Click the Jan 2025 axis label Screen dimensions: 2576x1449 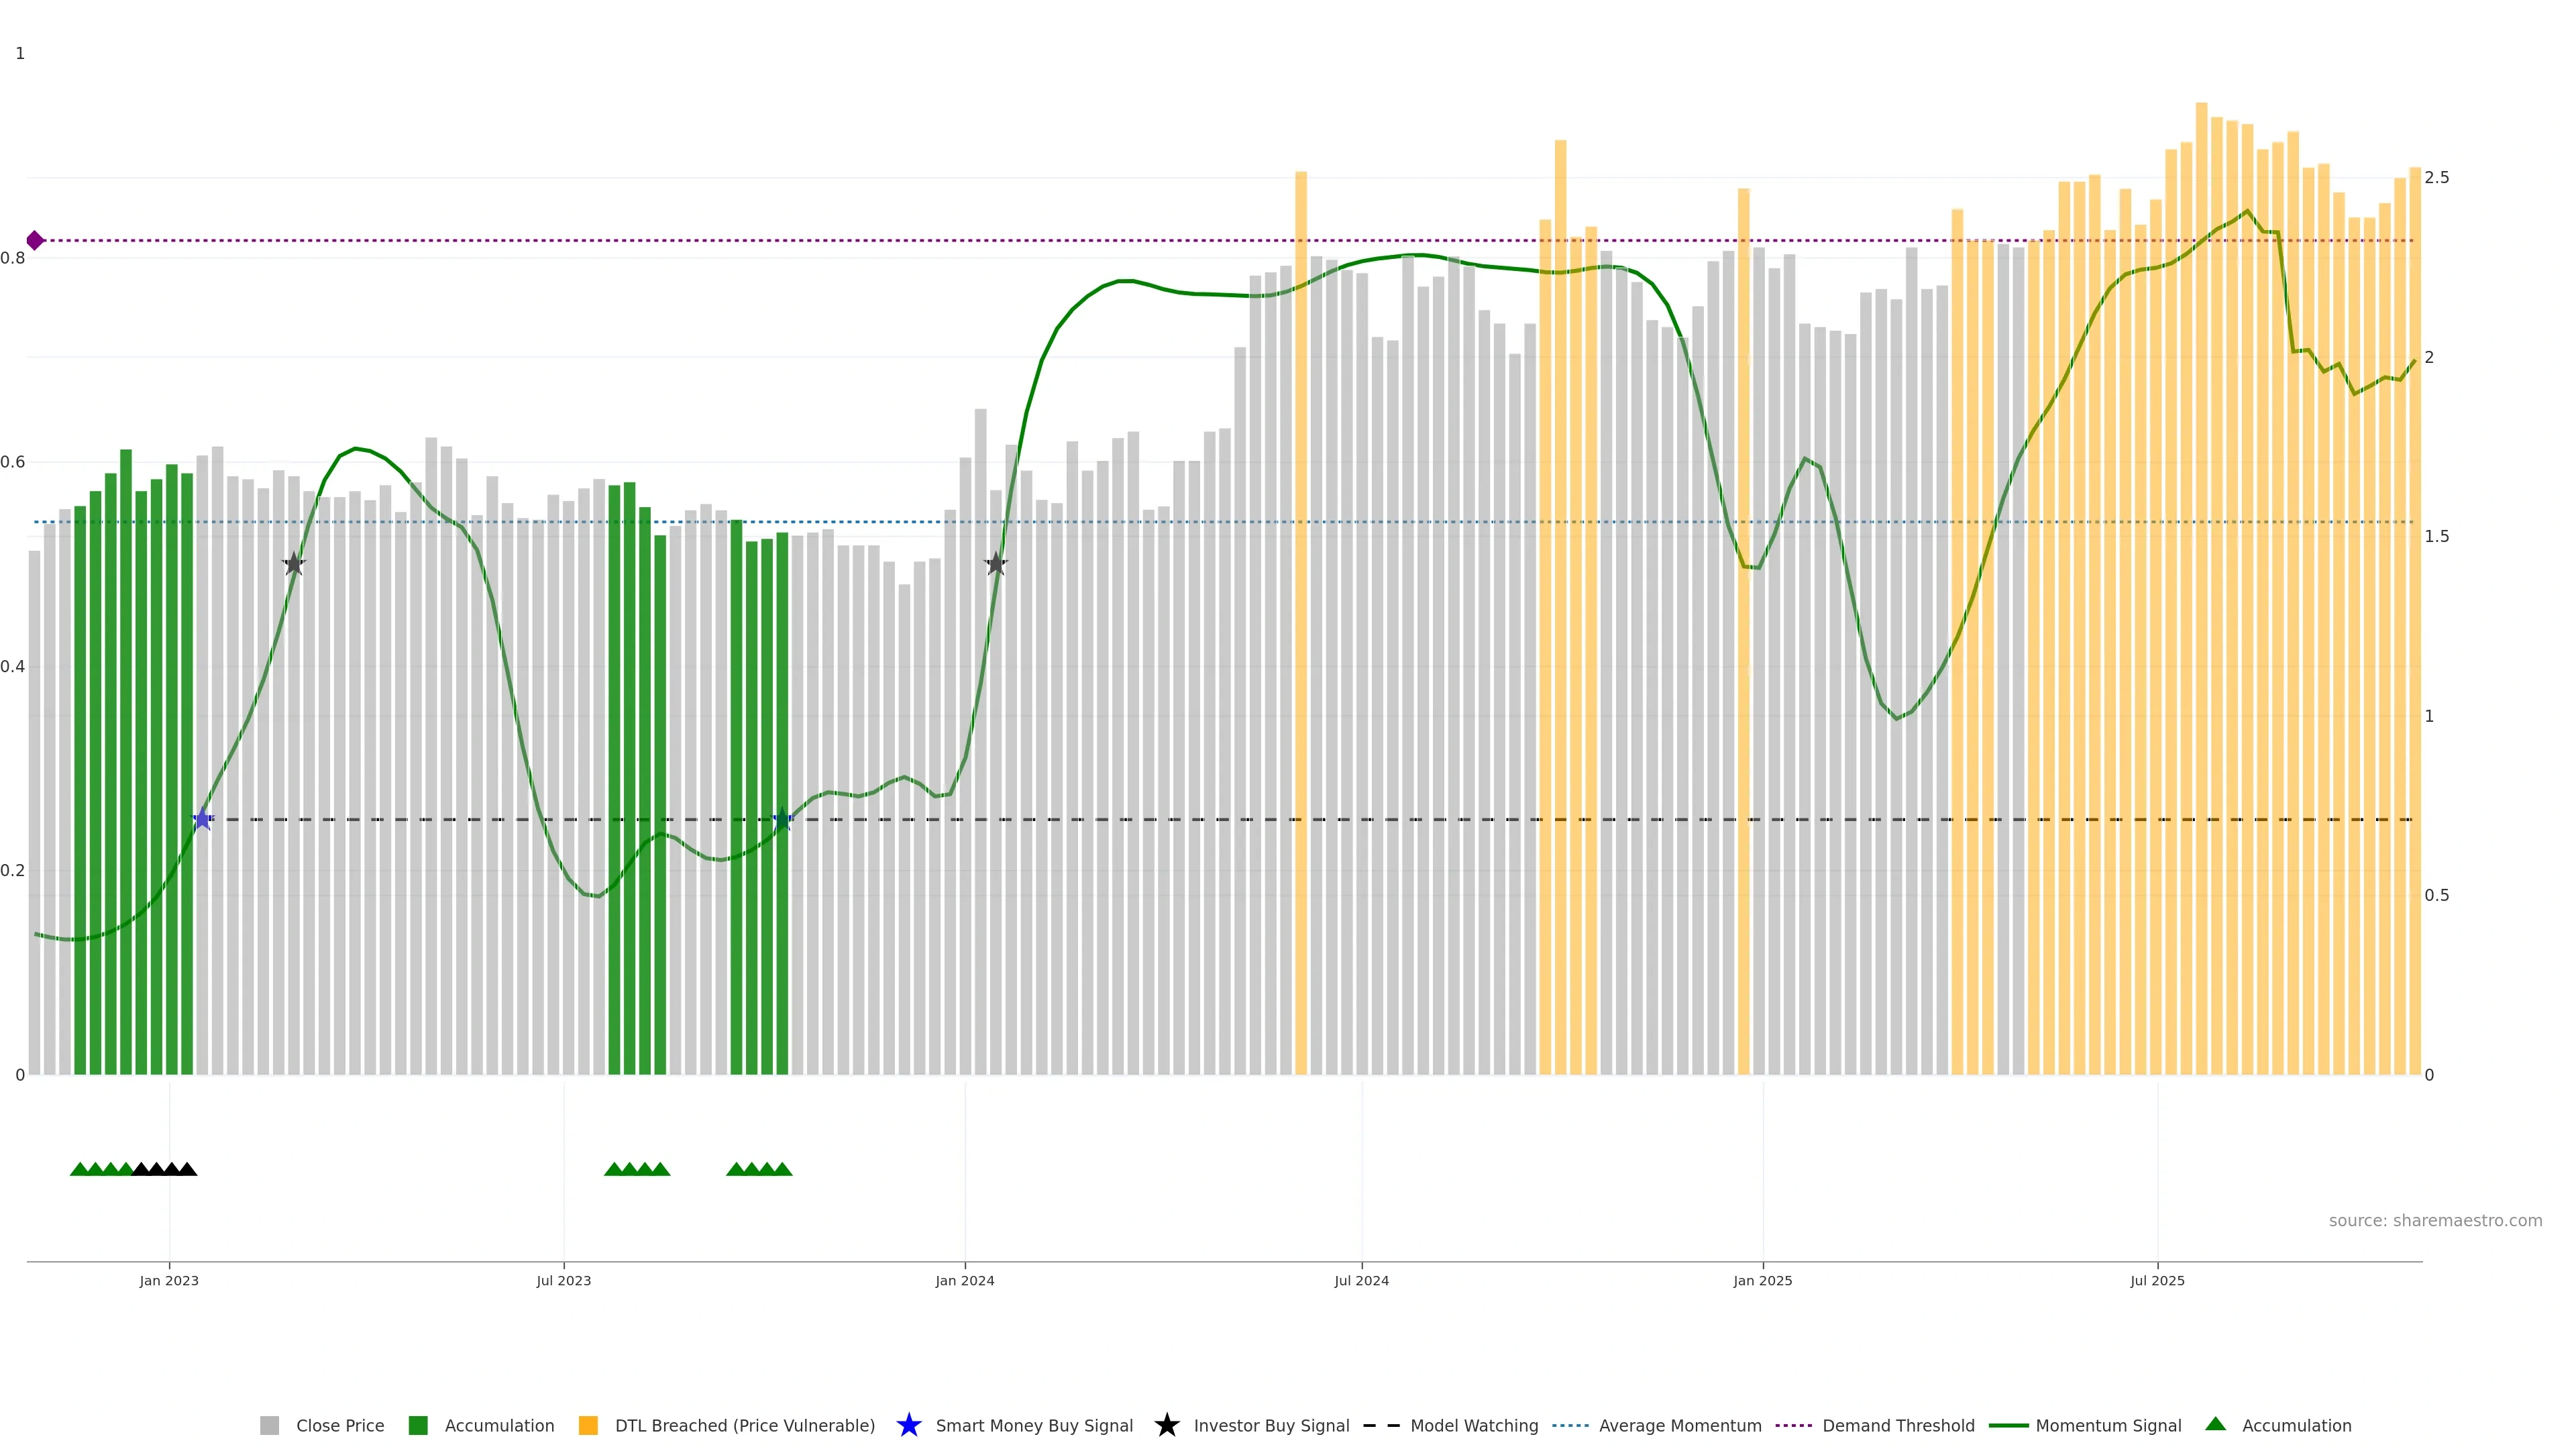point(1762,1281)
